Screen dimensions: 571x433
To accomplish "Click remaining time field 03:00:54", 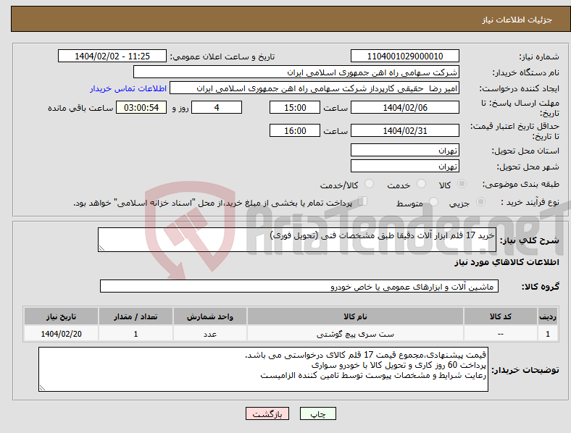I will tap(141, 107).
